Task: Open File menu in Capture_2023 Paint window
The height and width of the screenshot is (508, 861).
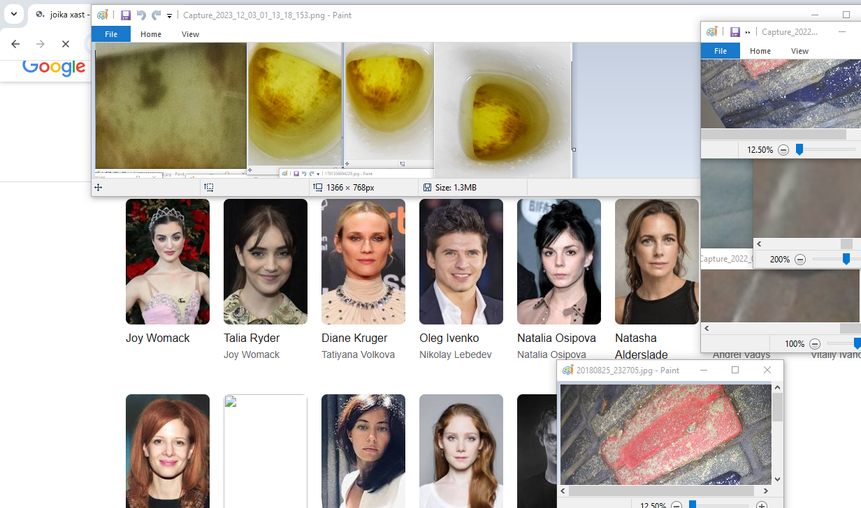Action: [x=111, y=34]
